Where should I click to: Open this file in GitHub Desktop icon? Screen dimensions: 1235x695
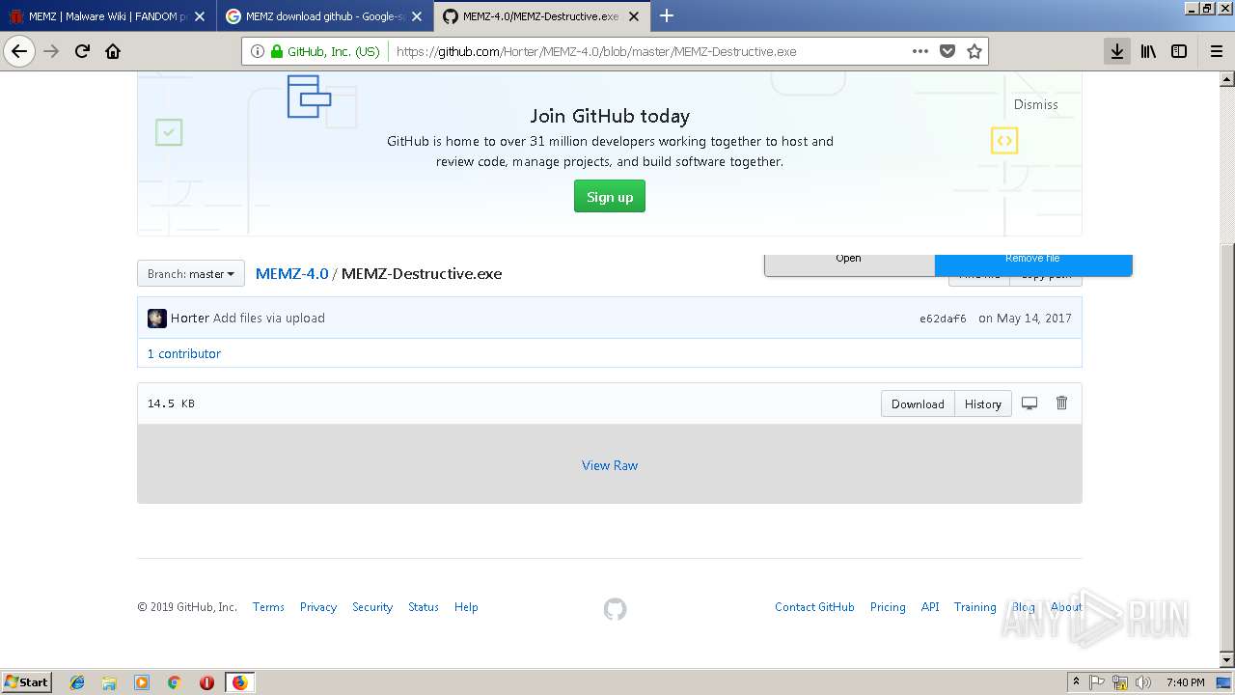[1029, 403]
